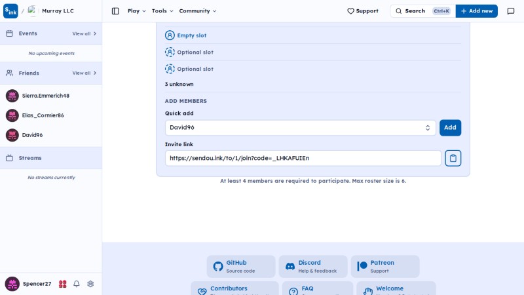Click the Add member button
This screenshot has height=295, width=524.
[450, 128]
